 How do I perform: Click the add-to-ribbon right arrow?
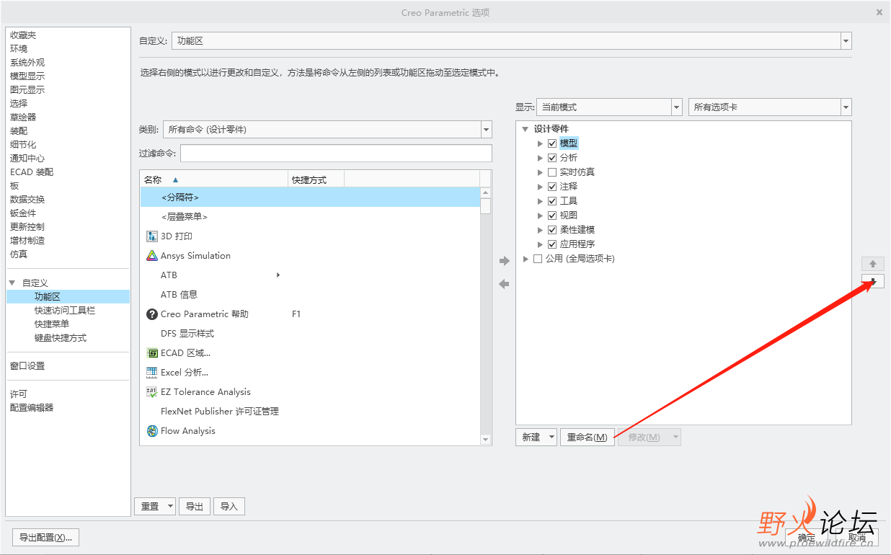click(x=504, y=261)
